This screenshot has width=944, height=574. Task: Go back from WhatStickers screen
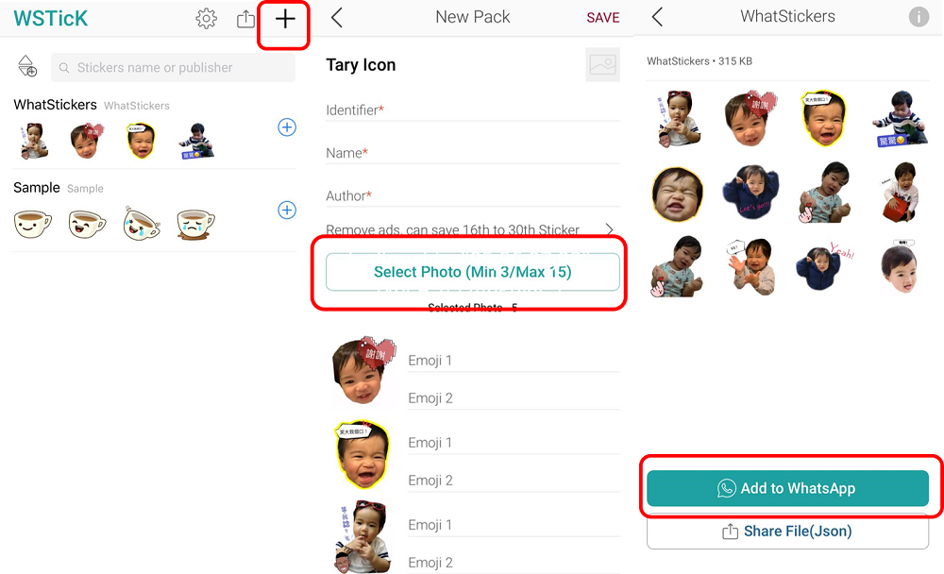tap(657, 17)
